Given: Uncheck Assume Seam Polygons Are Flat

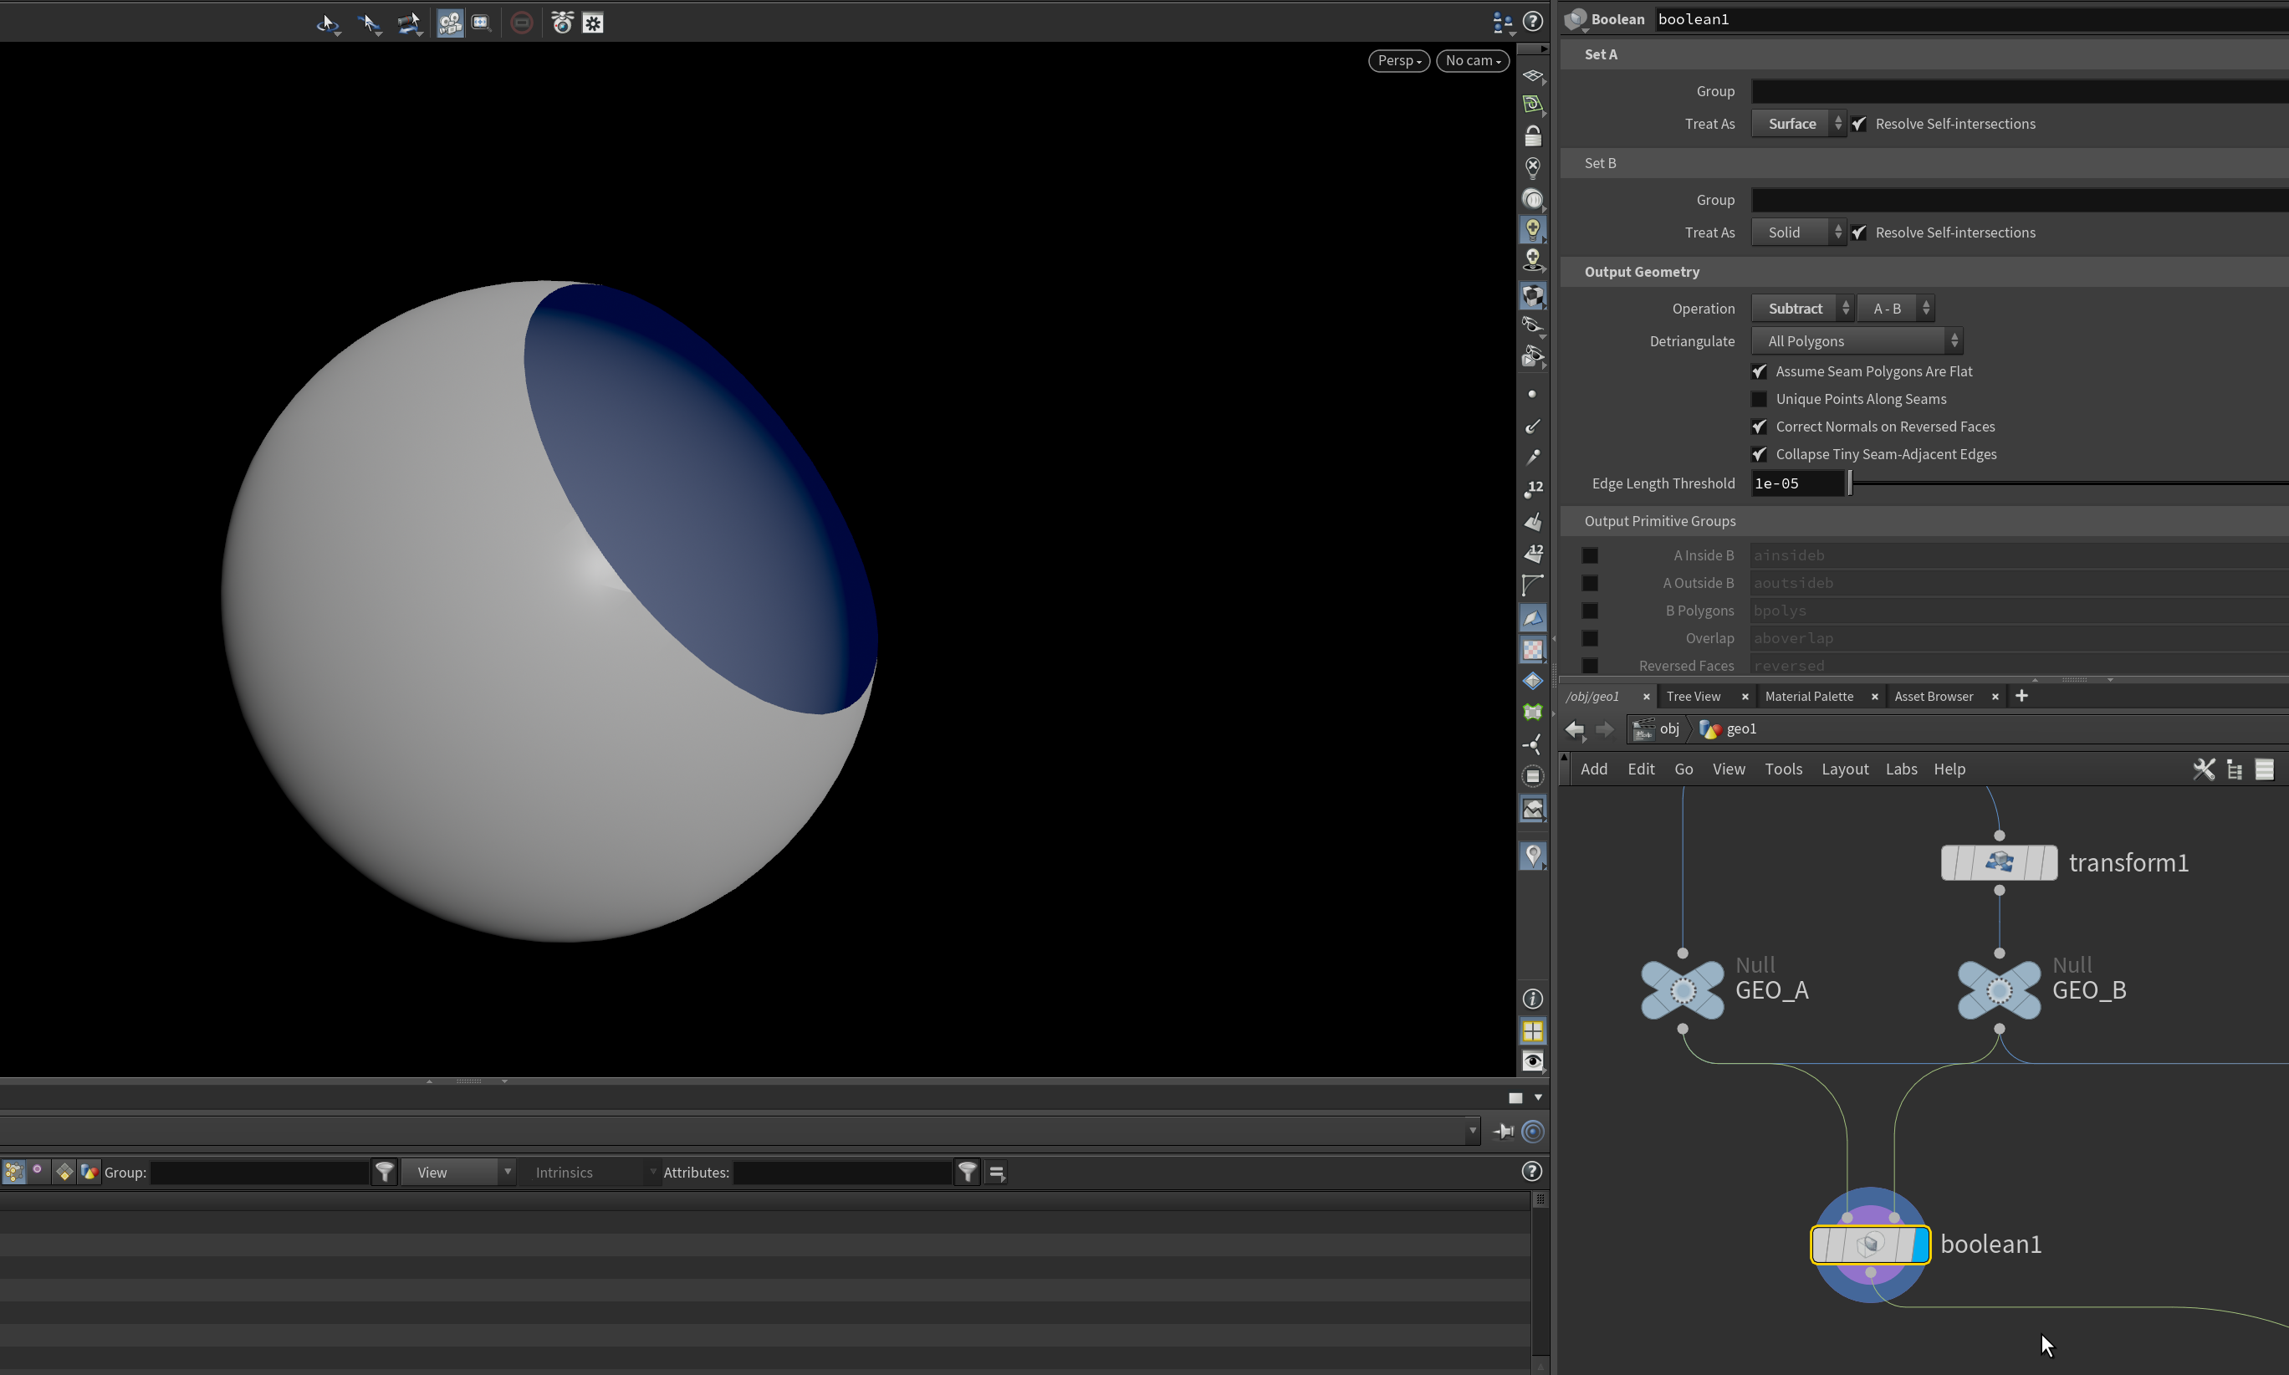Looking at the screenshot, I should point(1758,371).
